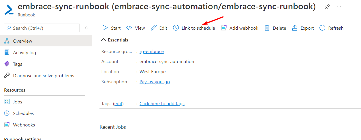Click the Refresh circular arrow icon

(x=322, y=28)
